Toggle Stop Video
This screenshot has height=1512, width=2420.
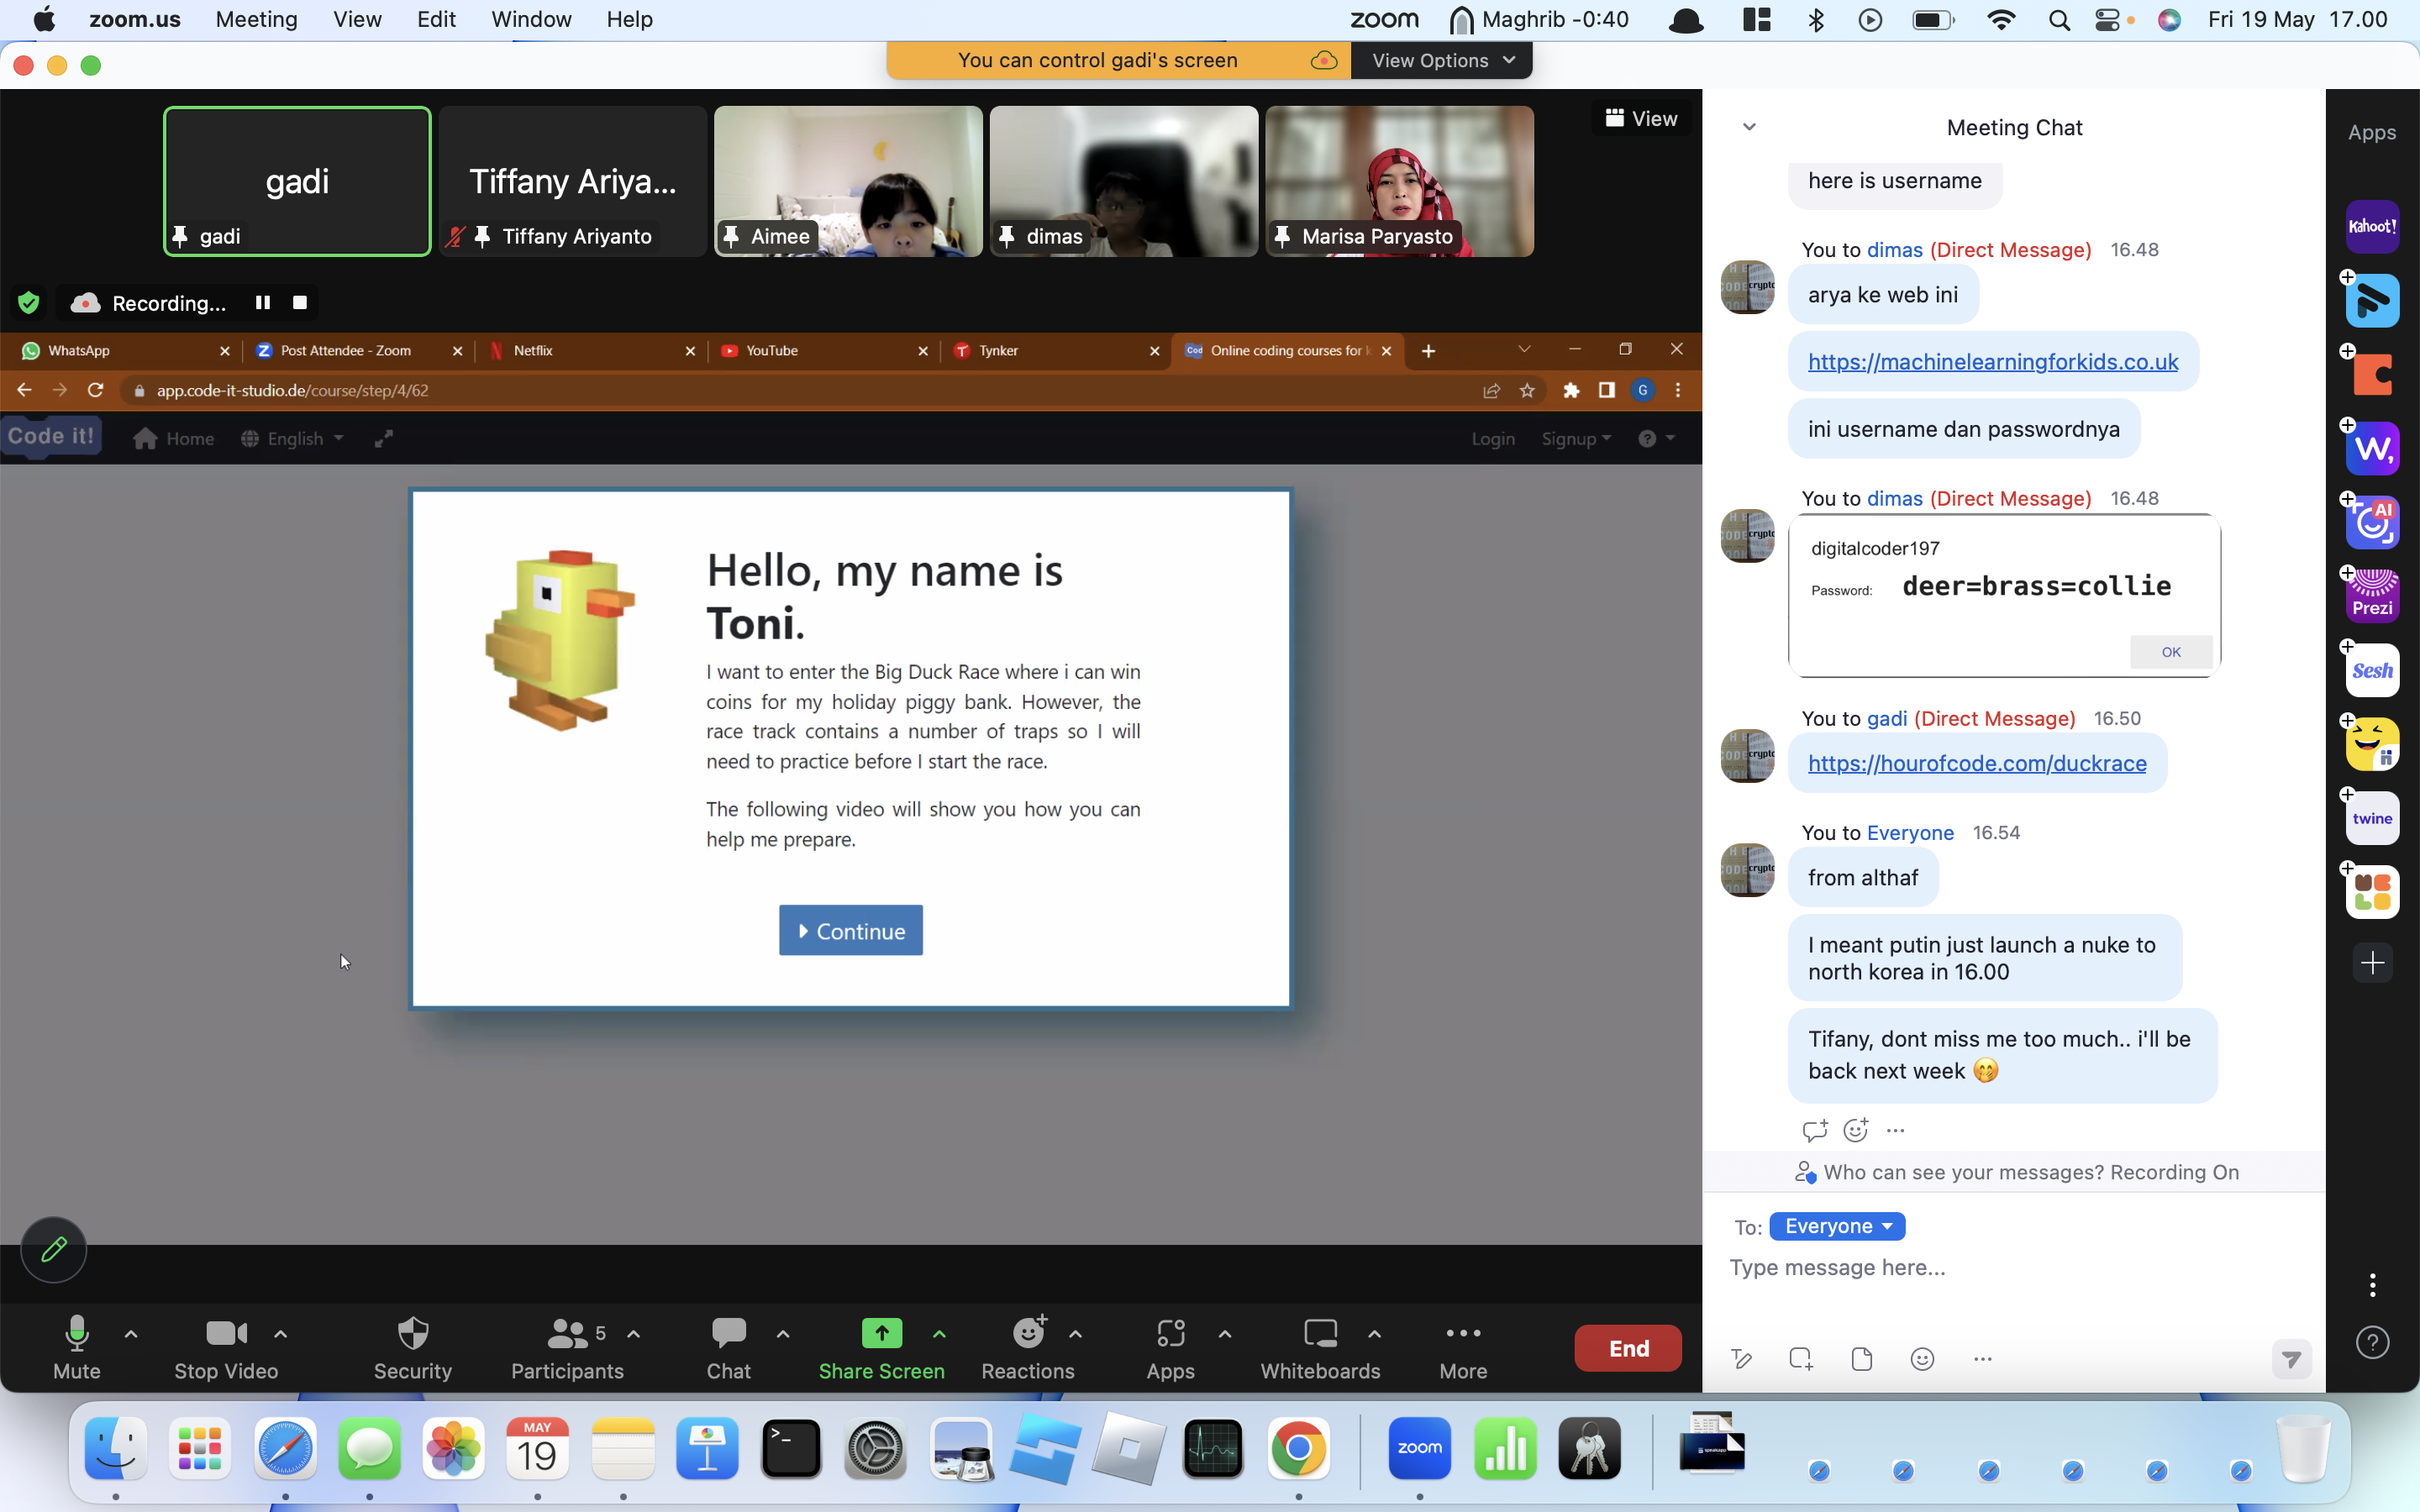(x=226, y=1348)
